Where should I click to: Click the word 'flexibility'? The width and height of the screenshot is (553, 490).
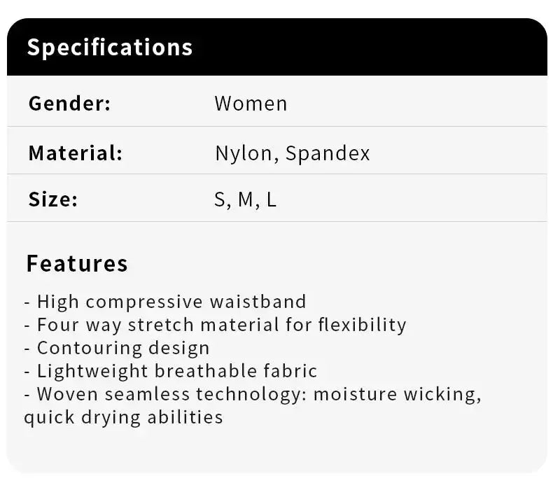pos(362,325)
